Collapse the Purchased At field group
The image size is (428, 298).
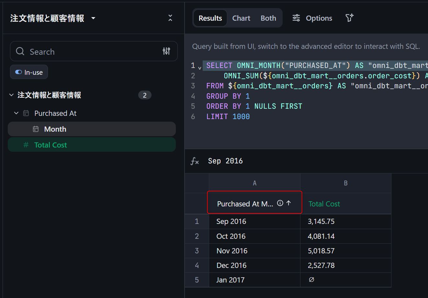click(17, 113)
